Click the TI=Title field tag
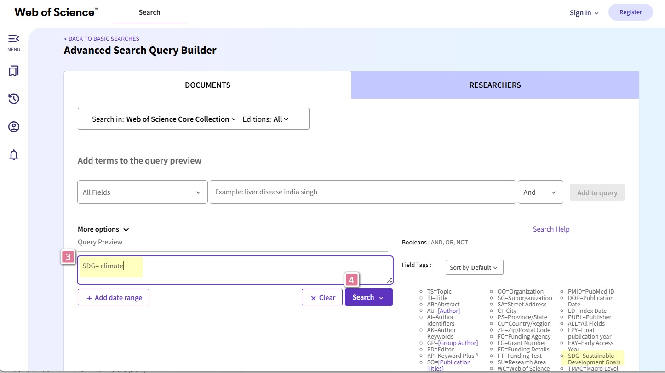The height and width of the screenshot is (373, 665). click(437, 298)
